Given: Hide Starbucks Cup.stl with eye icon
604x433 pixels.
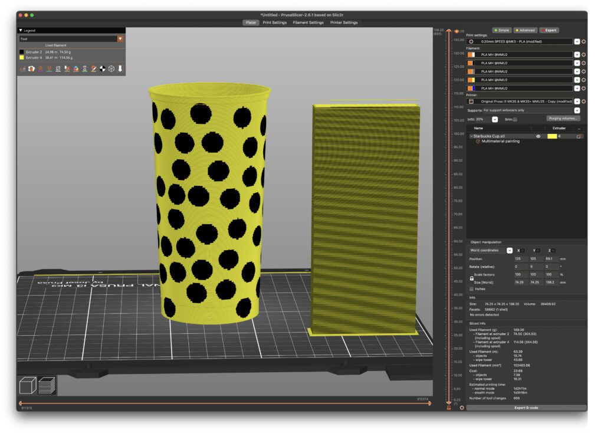Looking at the screenshot, I should pyautogui.click(x=538, y=136).
